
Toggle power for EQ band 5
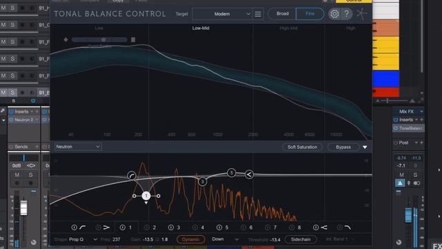coord(220,228)
